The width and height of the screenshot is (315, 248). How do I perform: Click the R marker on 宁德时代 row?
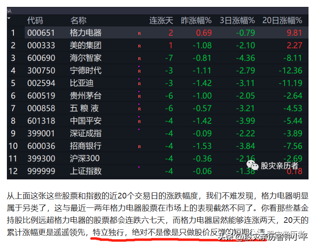pos(139,71)
